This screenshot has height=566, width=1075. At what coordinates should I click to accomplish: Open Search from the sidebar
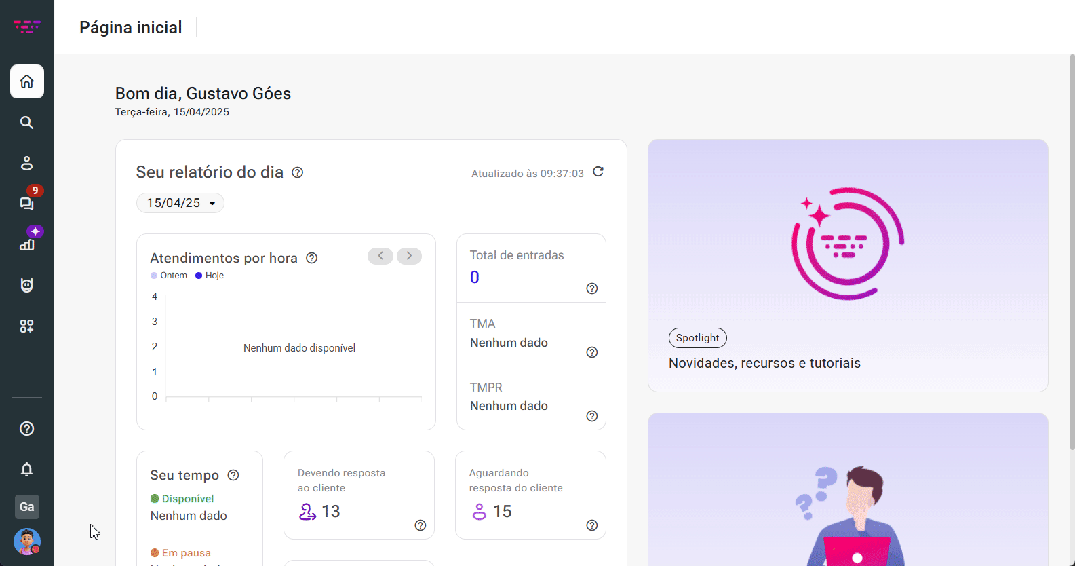(x=27, y=122)
